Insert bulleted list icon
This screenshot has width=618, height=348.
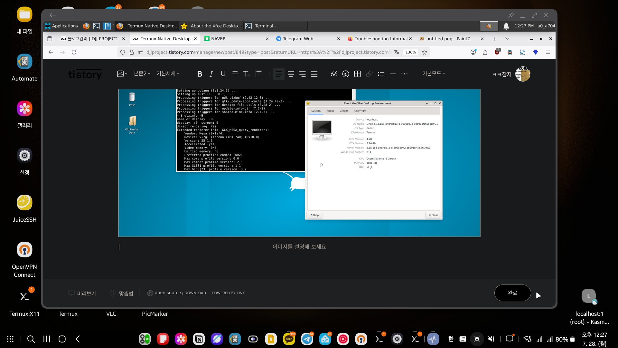(381, 74)
